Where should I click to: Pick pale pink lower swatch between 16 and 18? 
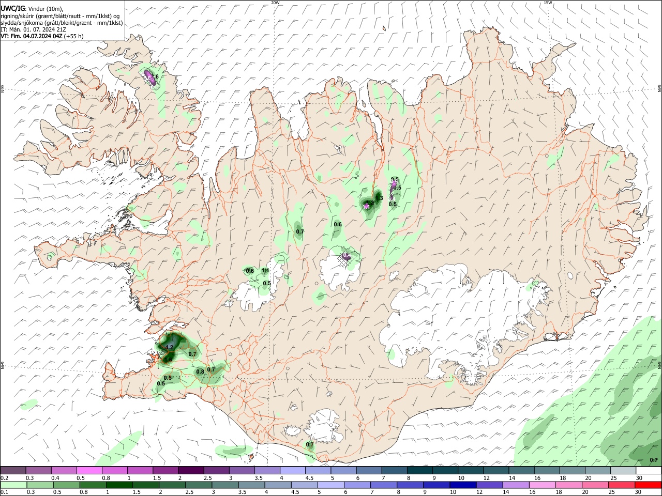click(x=543, y=485)
